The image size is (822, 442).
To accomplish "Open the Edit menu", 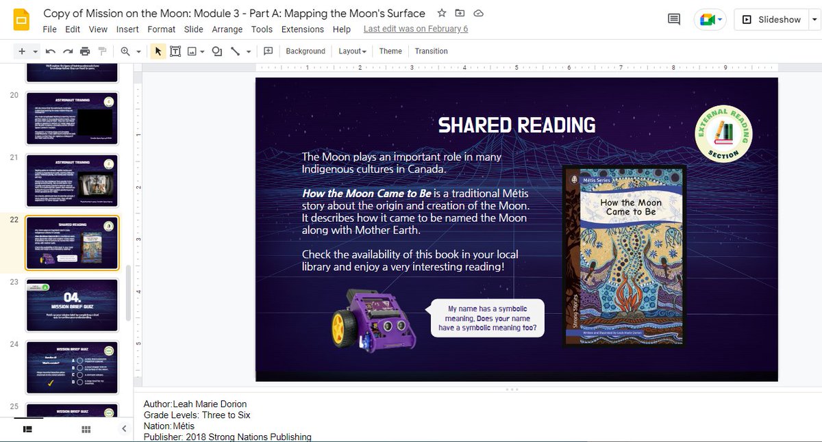I will pos(73,29).
